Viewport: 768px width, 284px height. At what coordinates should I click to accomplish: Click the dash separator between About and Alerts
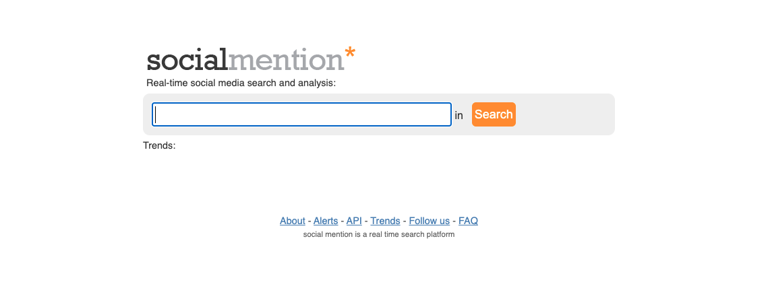(x=309, y=221)
